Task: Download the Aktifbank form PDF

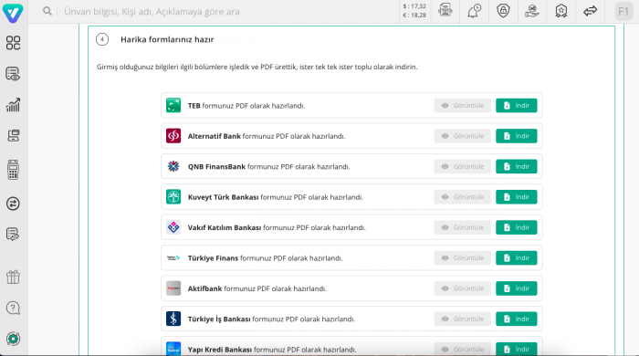Action: pyautogui.click(x=517, y=288)
